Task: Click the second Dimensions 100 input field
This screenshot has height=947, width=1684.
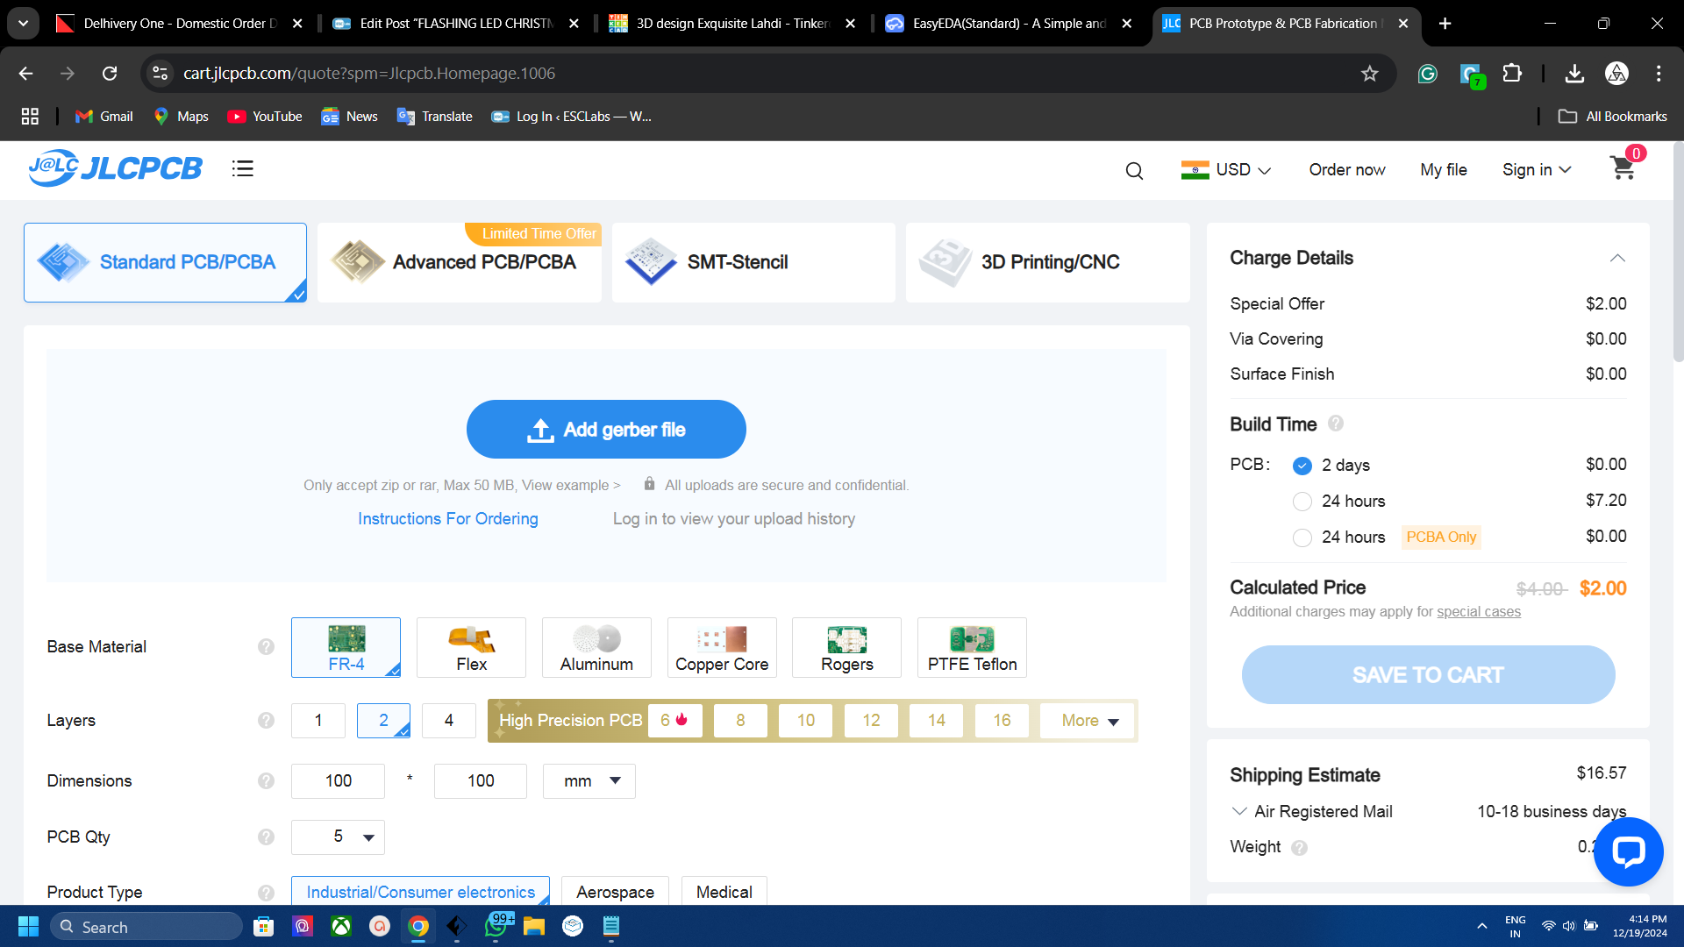Action: pyautogui.click(x=481, y=781)
